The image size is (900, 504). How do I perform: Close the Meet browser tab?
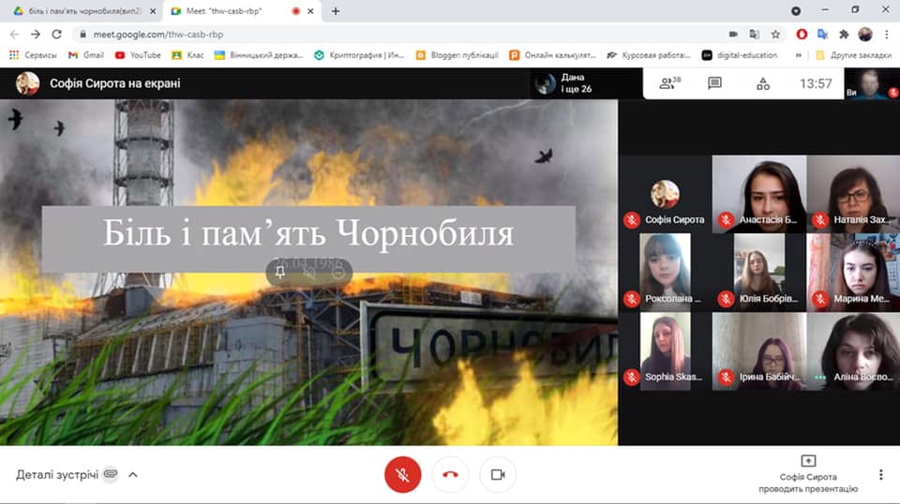point(310,11)
